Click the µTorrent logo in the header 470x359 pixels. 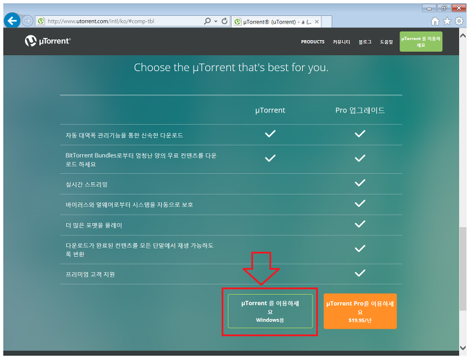coord(48,41)
